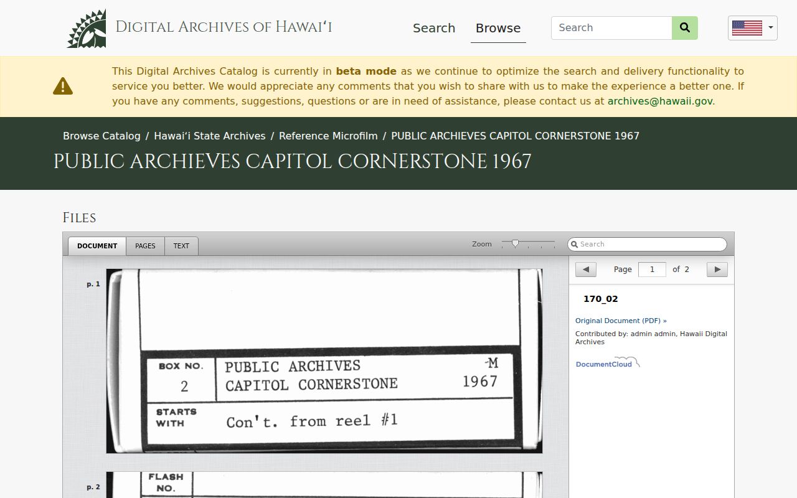Click the next page arrow button
797x498 pixels.
click(x=717, y=270)
